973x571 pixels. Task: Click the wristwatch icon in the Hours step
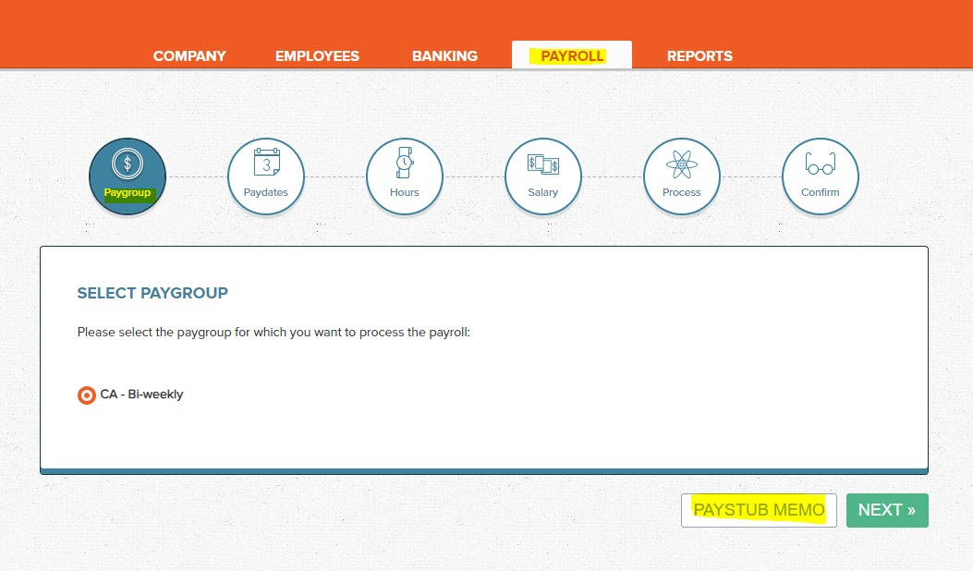click(x=405, y=163)
